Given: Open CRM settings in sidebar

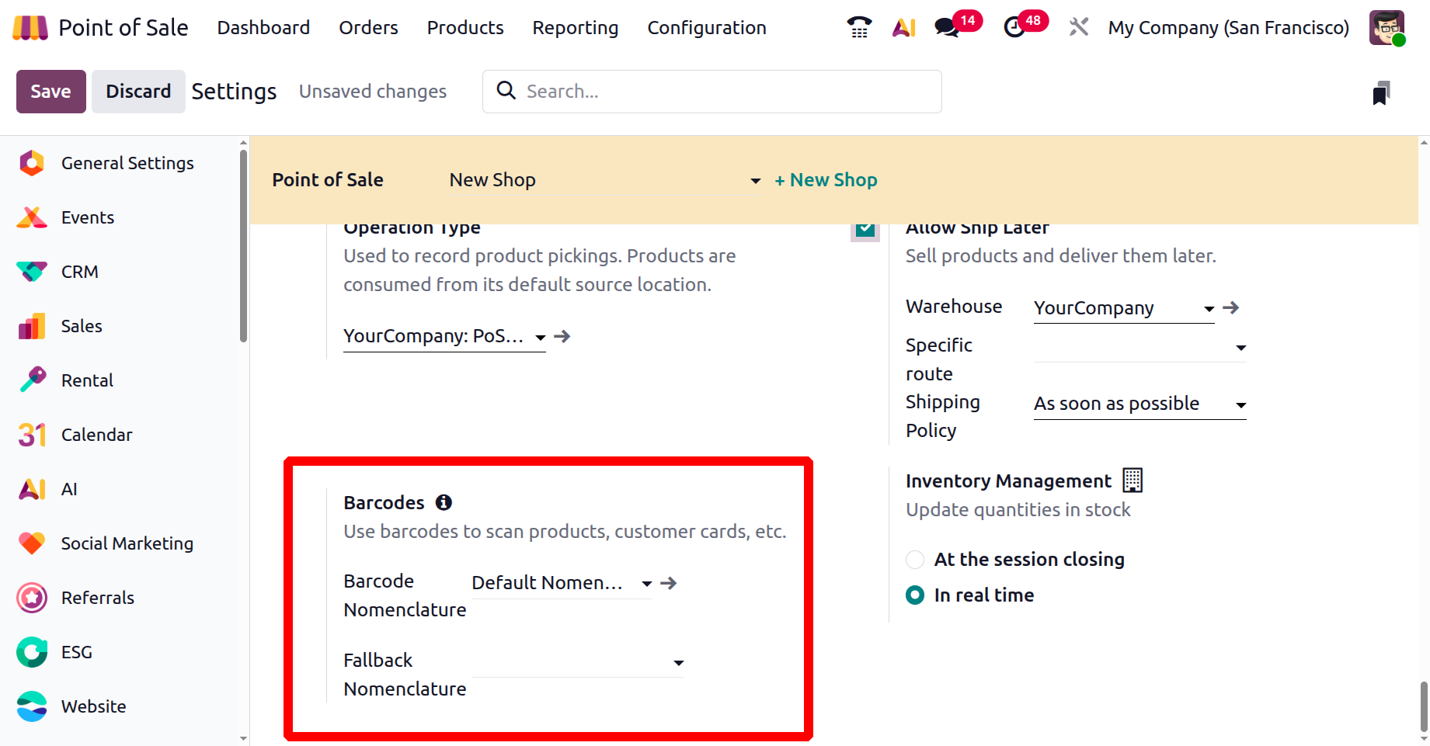Looking at the screenshot, I should [x=79, y=272].
